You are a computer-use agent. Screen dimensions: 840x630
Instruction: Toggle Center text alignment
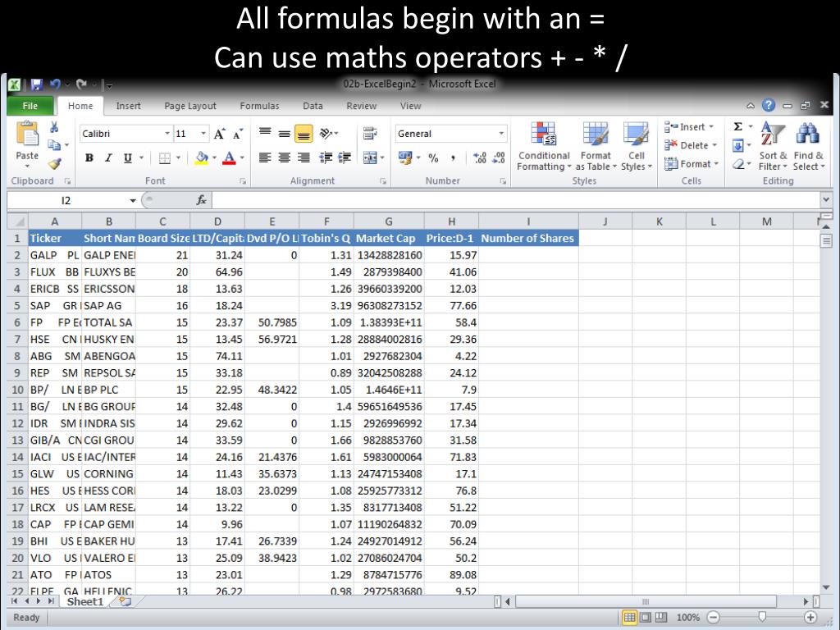284,157
